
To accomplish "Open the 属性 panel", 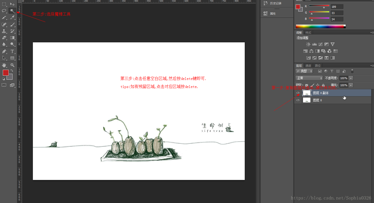I will click(x=273, y=14).
